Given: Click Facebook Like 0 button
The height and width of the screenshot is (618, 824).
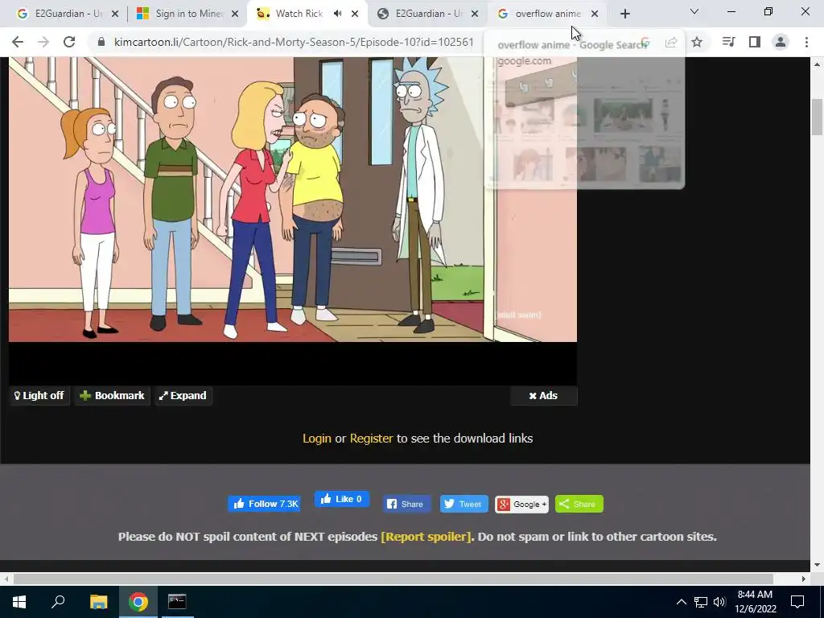Looking at the screenshot, I should click(x=342, y=499).
